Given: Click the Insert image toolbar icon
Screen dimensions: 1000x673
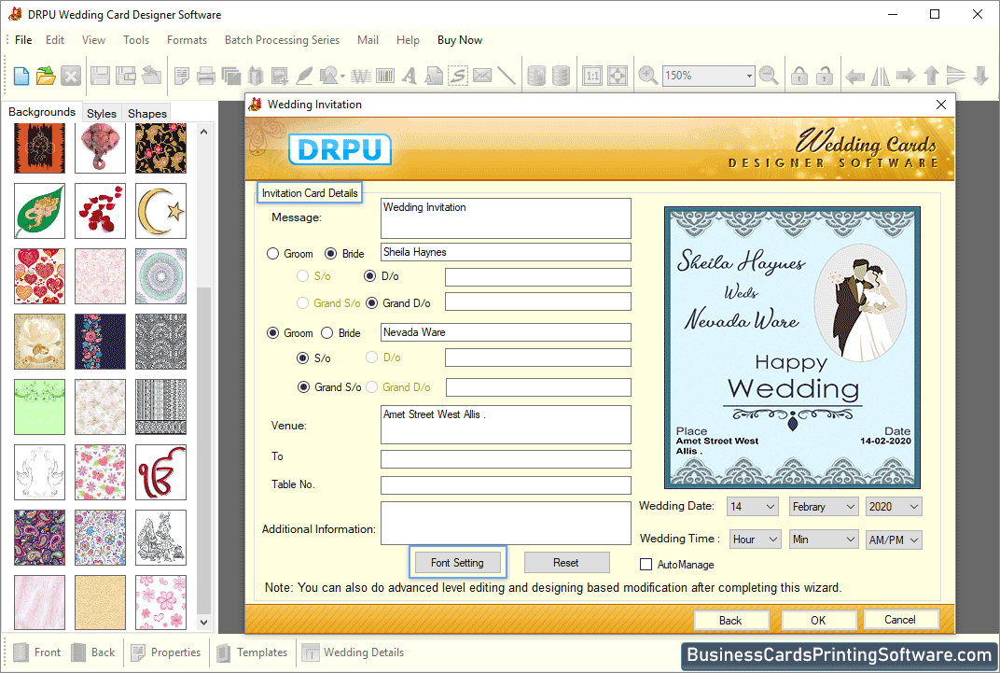Looking at the screenshot, I should pos(279,76).
